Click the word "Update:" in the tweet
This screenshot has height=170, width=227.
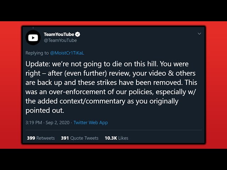click(38, 64)
